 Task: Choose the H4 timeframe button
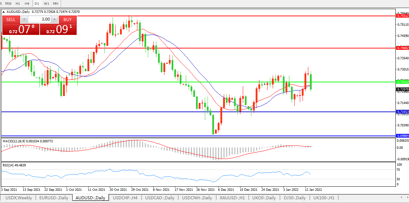[27, 3]
